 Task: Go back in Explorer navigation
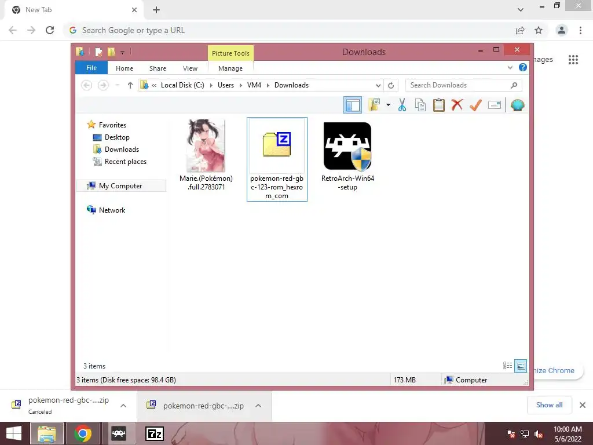click(87, 85)
